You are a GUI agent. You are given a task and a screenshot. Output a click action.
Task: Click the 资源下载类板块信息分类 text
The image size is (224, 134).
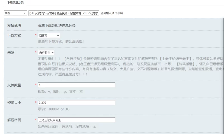pyautogui.click(x=57, y=26)
